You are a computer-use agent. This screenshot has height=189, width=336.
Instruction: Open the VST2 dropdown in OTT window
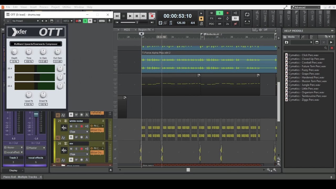tap(68, 21)
